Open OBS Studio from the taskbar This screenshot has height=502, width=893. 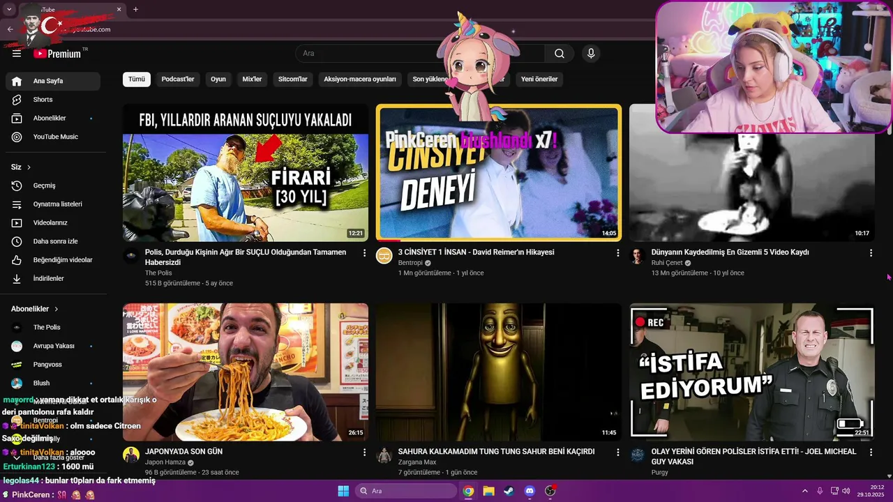click(x=550, y=492)
